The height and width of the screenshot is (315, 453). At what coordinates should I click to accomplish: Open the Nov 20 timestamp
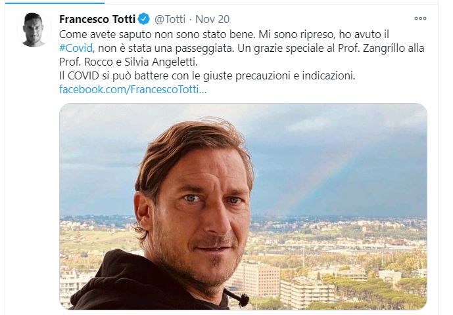click(x=212, y=19)
